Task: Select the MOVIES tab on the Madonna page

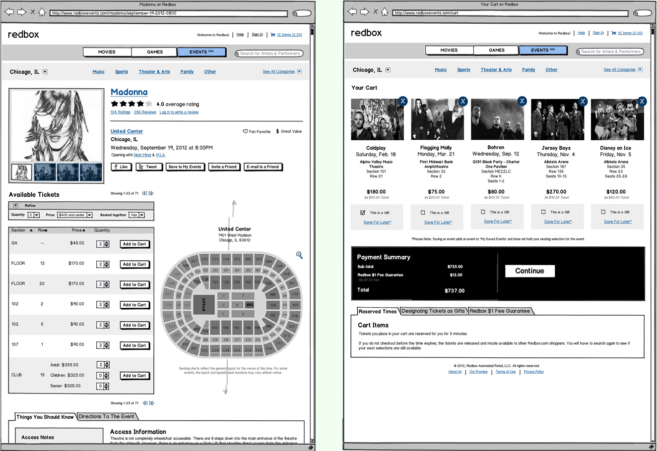Action: [107, 52]
